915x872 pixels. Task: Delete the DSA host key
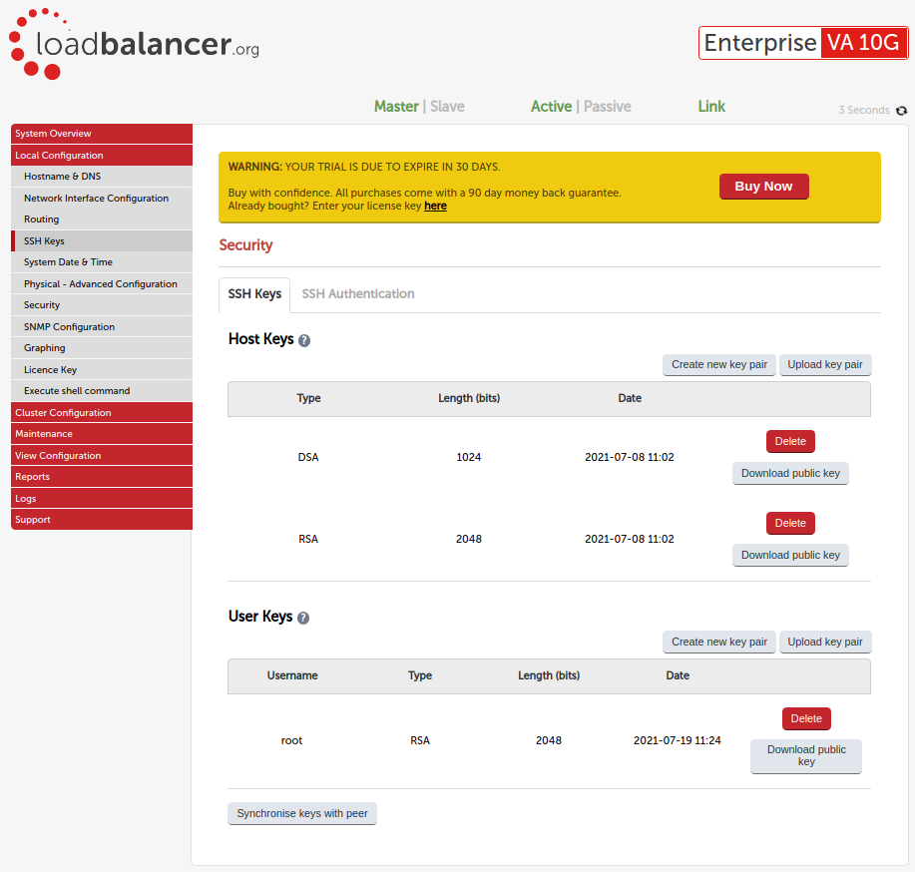point(790,441)
